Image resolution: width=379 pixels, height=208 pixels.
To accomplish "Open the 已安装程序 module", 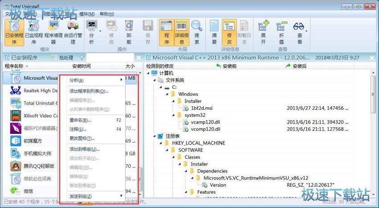I will point(14,33).
